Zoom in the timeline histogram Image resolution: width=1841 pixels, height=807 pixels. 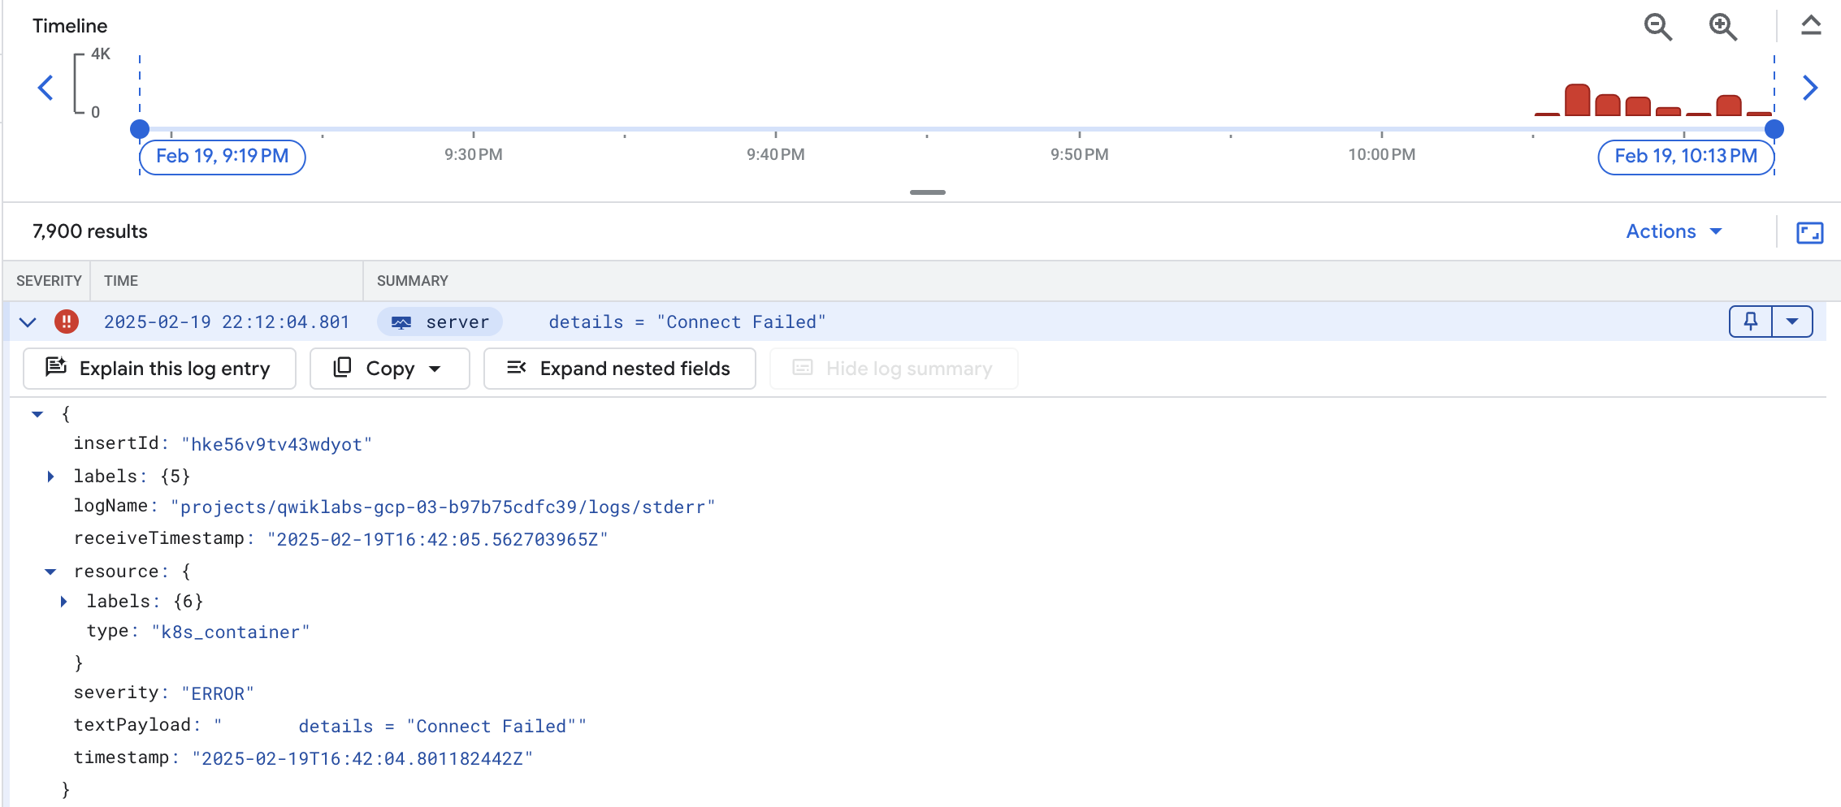1723,27
